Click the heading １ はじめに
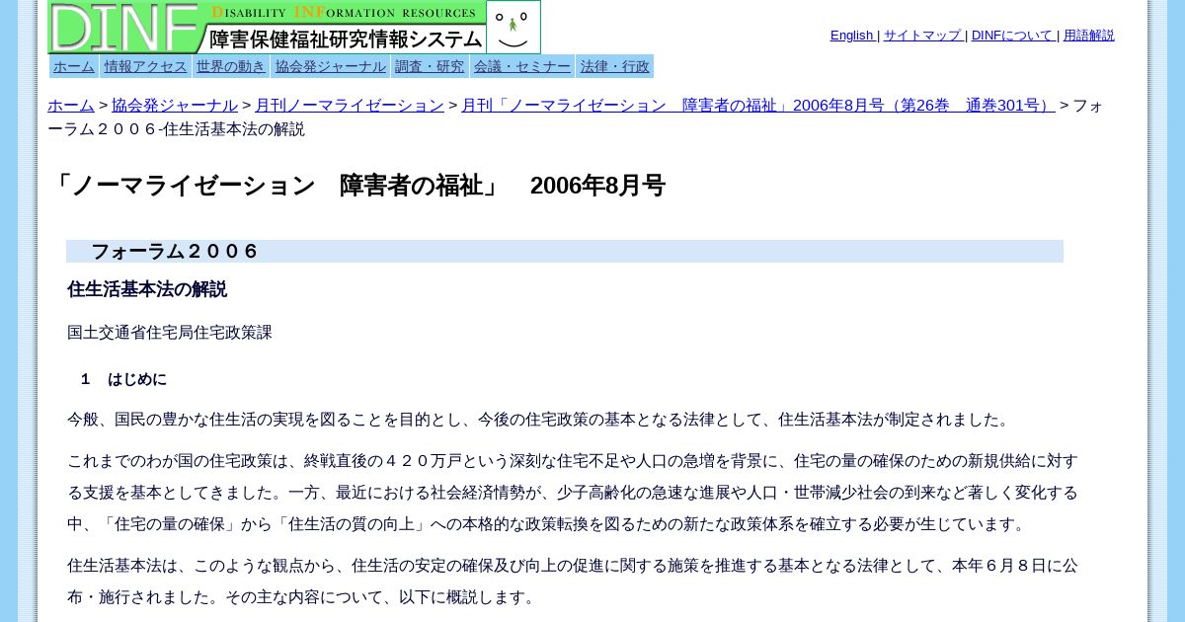 123,379
